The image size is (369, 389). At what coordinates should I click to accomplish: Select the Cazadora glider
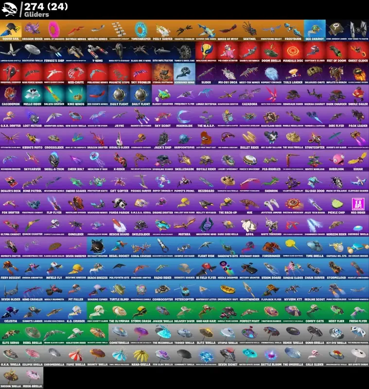249,95
